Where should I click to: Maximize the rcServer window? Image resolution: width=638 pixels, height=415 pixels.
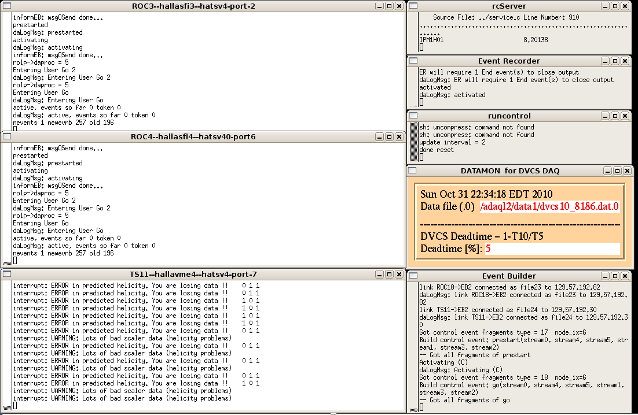[615, 6]
